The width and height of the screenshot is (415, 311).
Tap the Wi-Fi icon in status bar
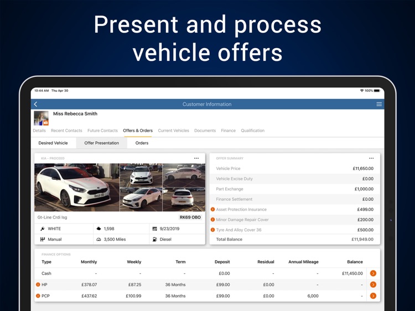362,91
